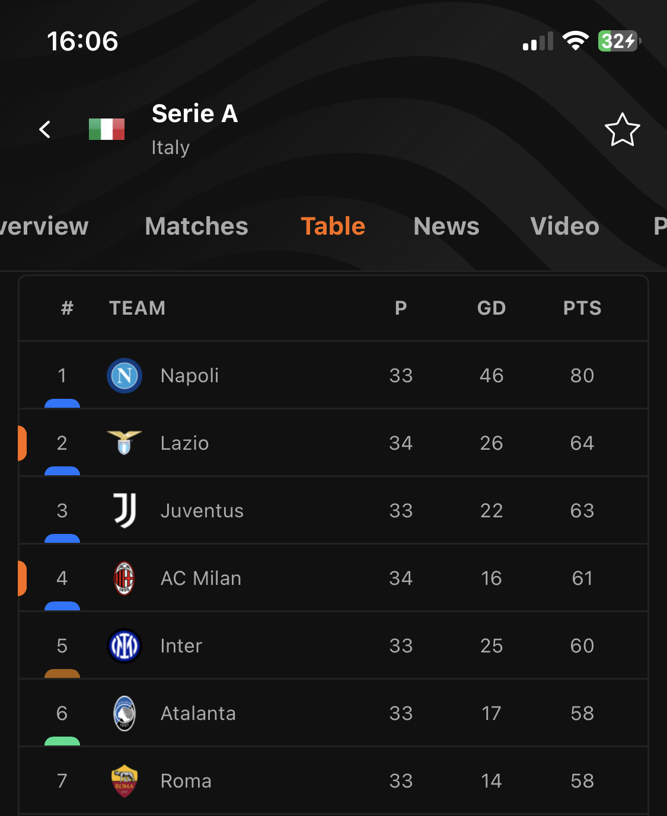The height and width of the screenshot is (816, 667).
Task: Open the Atalanta team name link
Action: pos(198,713)
